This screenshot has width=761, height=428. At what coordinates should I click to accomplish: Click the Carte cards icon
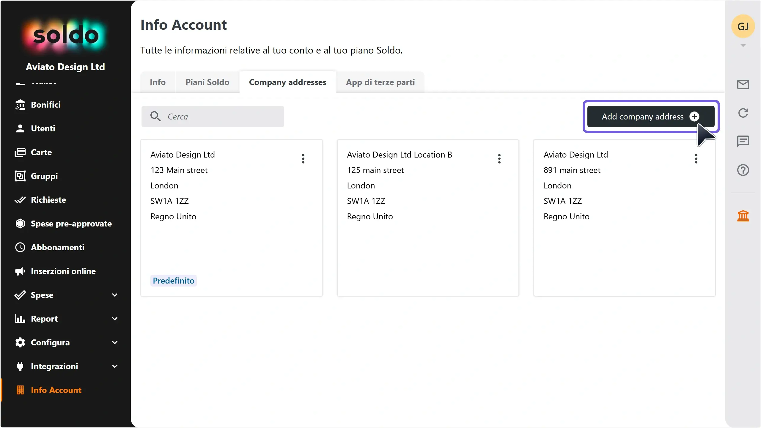(20, 152)
